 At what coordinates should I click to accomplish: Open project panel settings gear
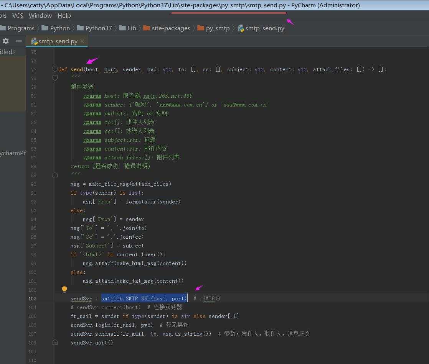coord(6,41)
